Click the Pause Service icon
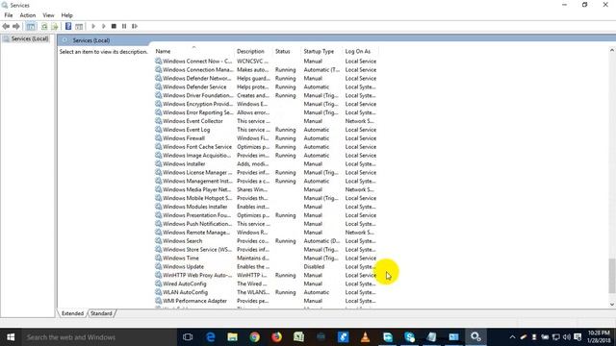This screenshot has width=616, height=346. [124, 26]
